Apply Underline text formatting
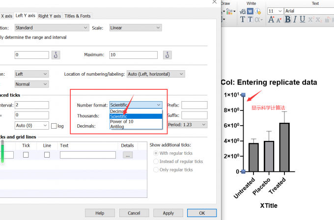This screenshot has width=334, height=220. pyautogui.click(x=303, y=20)
